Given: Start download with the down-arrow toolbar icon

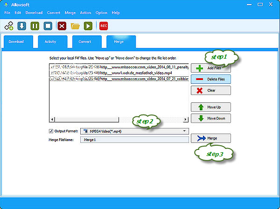Looking at the screenshot, I should [x=22, y=26].
